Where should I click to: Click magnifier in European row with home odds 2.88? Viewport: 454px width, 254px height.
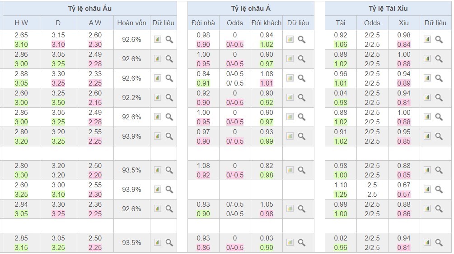tap(169, 78)
